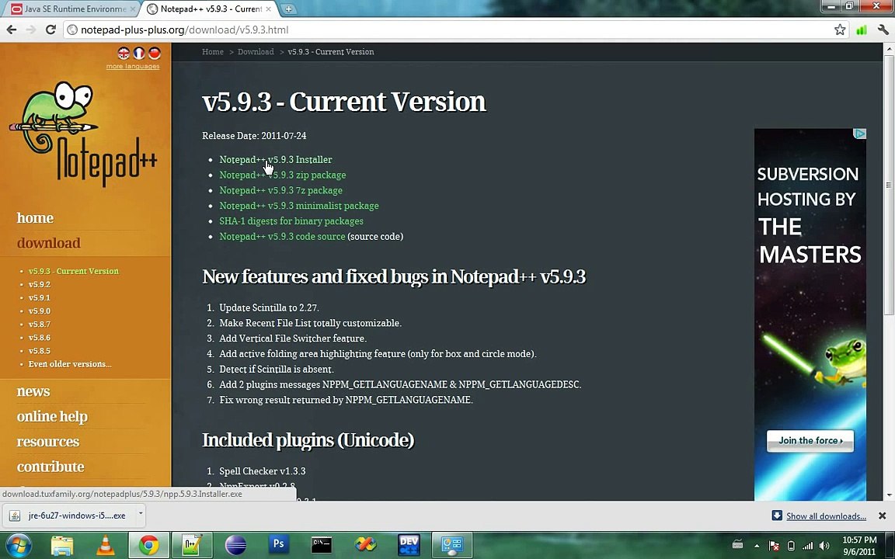Viewport: 895px width, 559px height.
Task: Open Dev-C++ from the taskbar
Action: click(x=409, y=545)
